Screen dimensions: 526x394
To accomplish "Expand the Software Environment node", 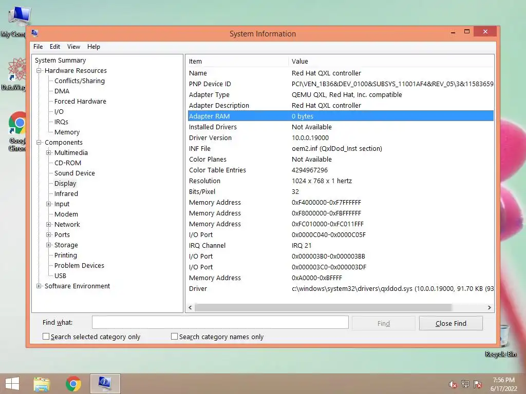I will 39,286.
